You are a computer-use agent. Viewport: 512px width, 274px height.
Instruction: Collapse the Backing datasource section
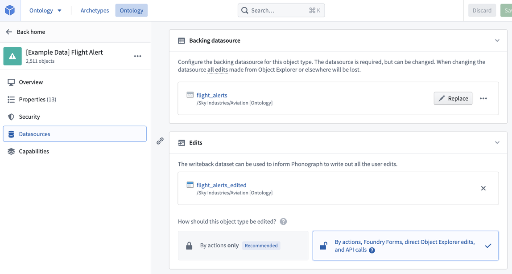click(x=497, y=40)
